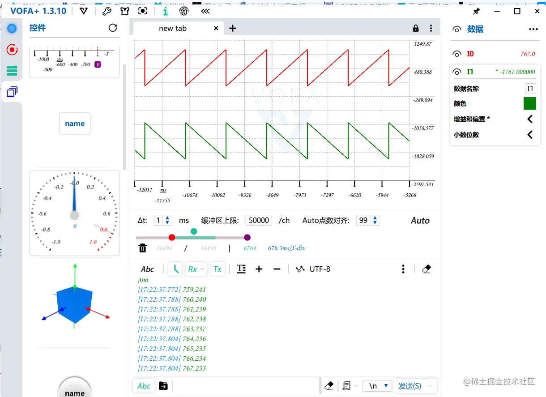Toggle the Tx display button
Image resolution: width=546 pixels, height=397 pixels.
(218, 269)
